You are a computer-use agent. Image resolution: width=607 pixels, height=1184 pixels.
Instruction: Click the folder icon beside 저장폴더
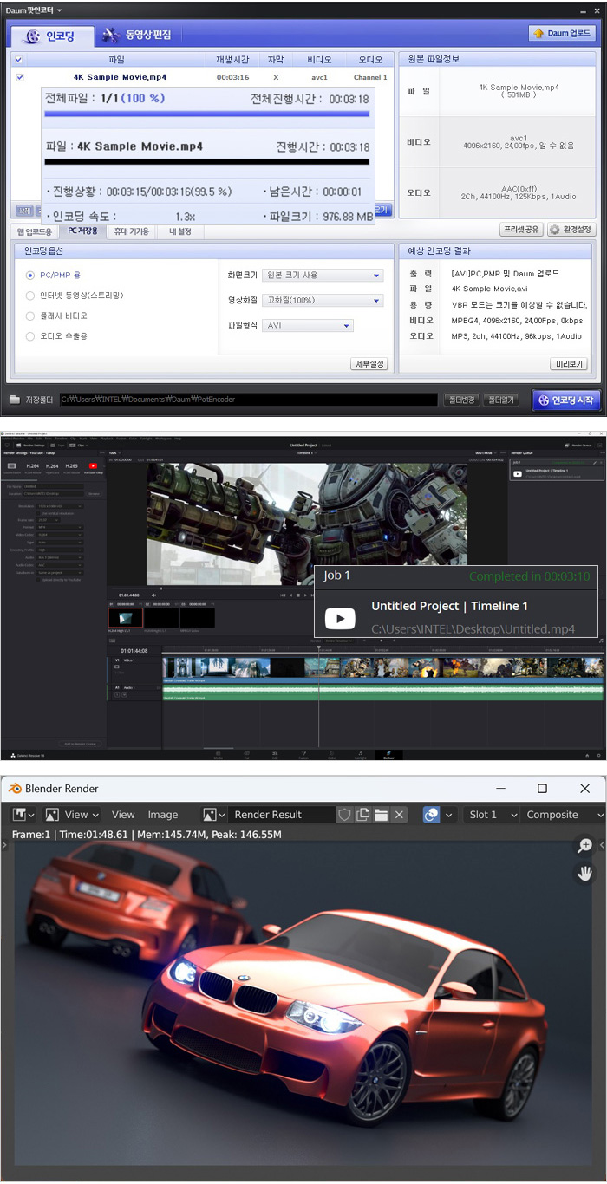pos(15,400)
